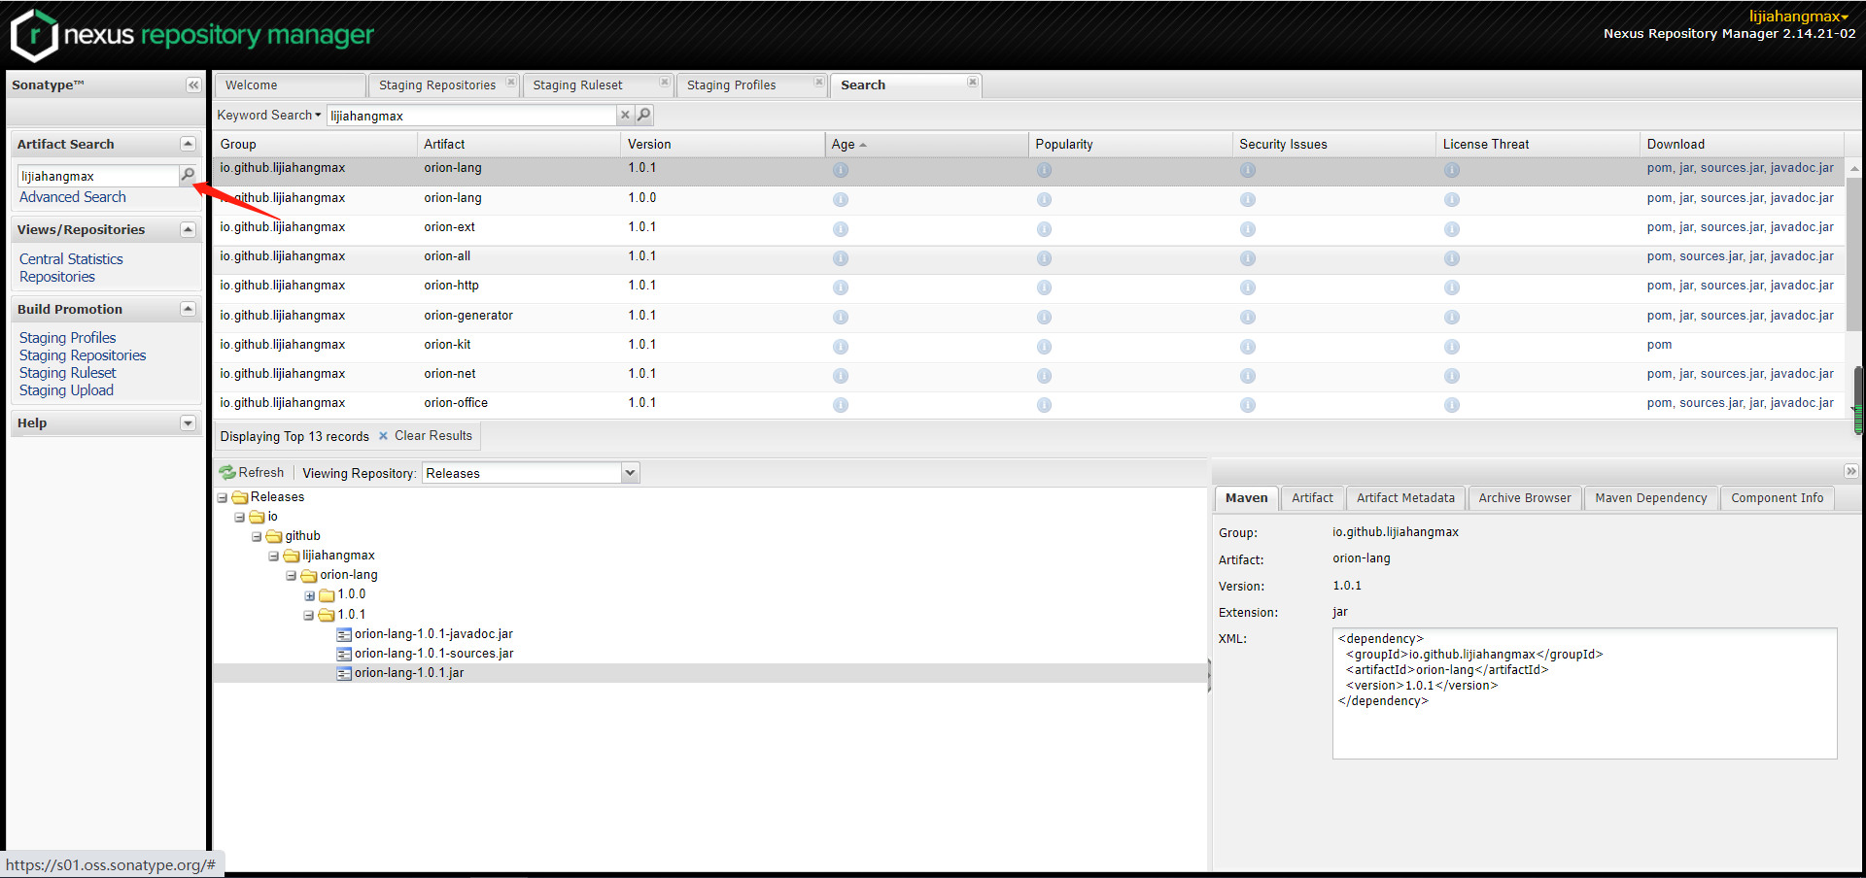This screenshot has width=1866, height=878.
Task: Close the Staging Ruleset tab
Action: coord(665,83)
